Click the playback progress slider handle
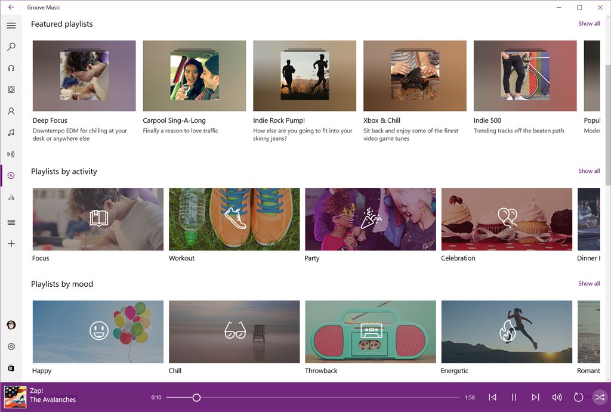Viewport: 611px width, 412px height. 197,397
